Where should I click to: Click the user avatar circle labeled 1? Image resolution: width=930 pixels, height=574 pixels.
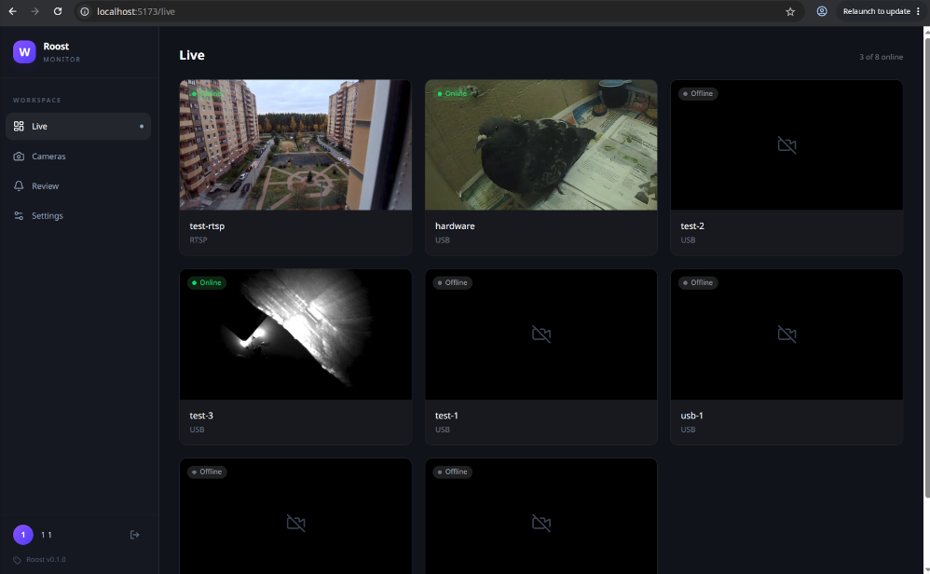[x=23, y=535]
